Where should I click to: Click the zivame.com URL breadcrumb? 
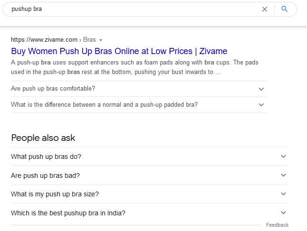(x=44, y=40)
